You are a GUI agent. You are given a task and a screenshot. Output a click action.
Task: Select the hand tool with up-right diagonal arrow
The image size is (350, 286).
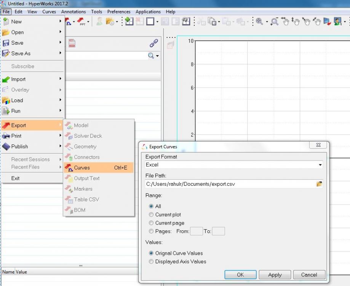317,21
